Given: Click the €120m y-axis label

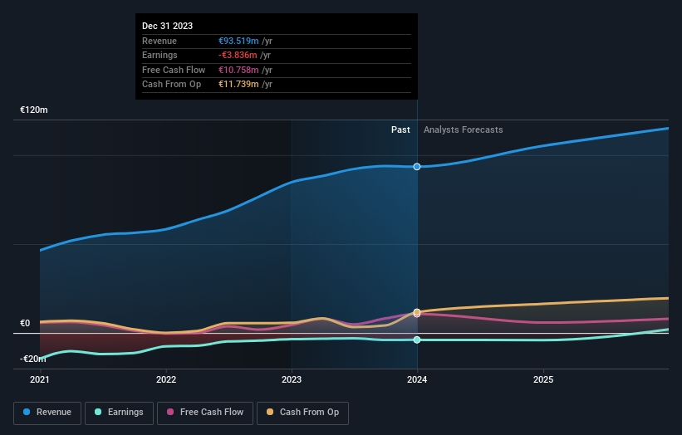Looking at the screenshot, I should click(x=34, y=110).
